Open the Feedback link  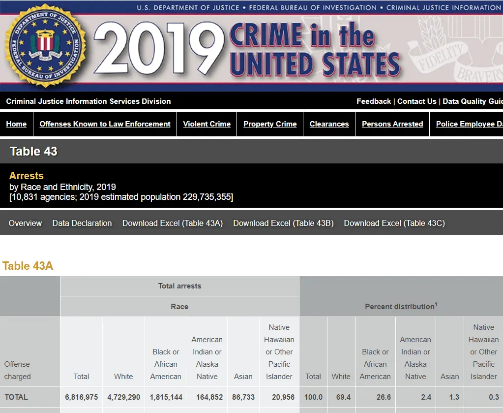(374, 101)
